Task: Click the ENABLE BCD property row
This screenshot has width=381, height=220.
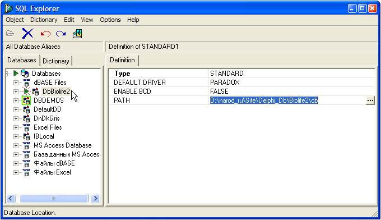Action: pyautogui.click(x=242, y=91)
